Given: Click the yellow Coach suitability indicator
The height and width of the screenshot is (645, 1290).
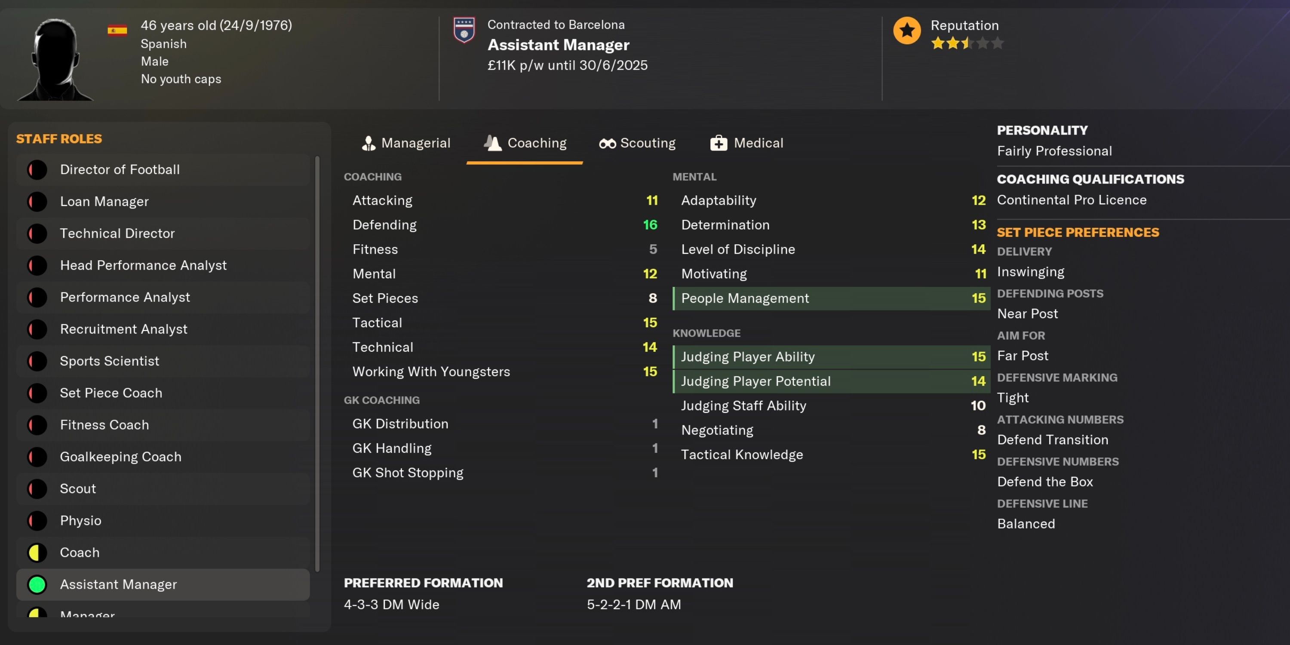Looking at the screenshot, I should tap(37, 553).
